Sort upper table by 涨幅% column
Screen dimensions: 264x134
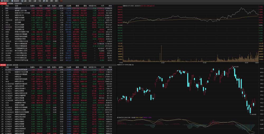32,6
